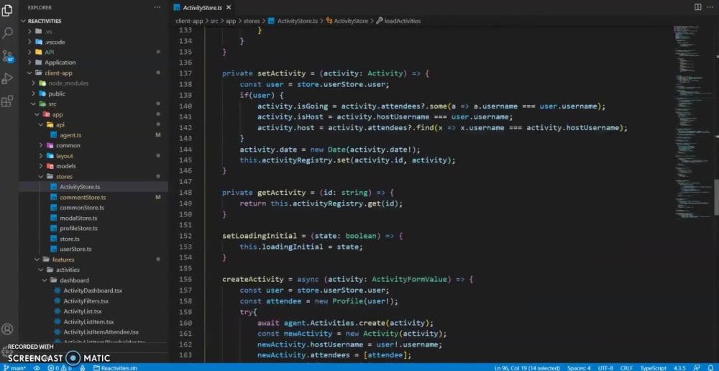The width and height of the screenshot is (719, 371).
Task: Expand the .vscode folder
Action: tap(93, 42)
